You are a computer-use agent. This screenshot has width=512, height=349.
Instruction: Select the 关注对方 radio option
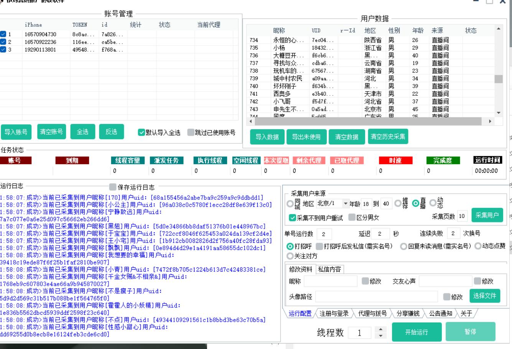click(290, 256)
